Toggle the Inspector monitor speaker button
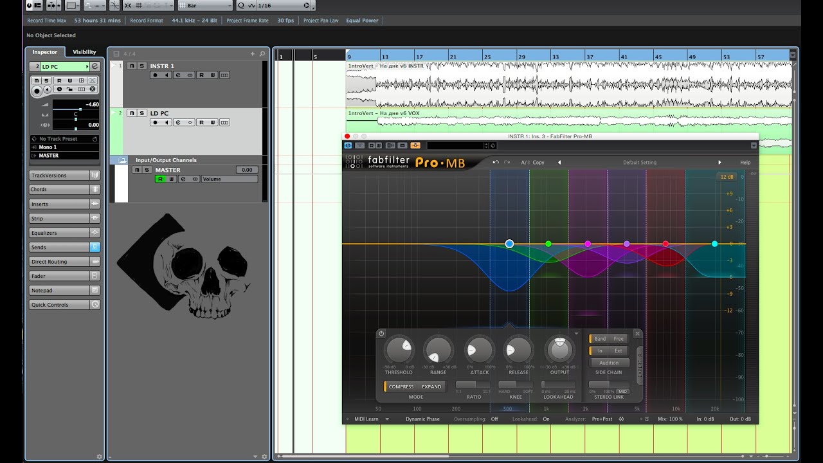The image size is (823, 463). [47, 89]
